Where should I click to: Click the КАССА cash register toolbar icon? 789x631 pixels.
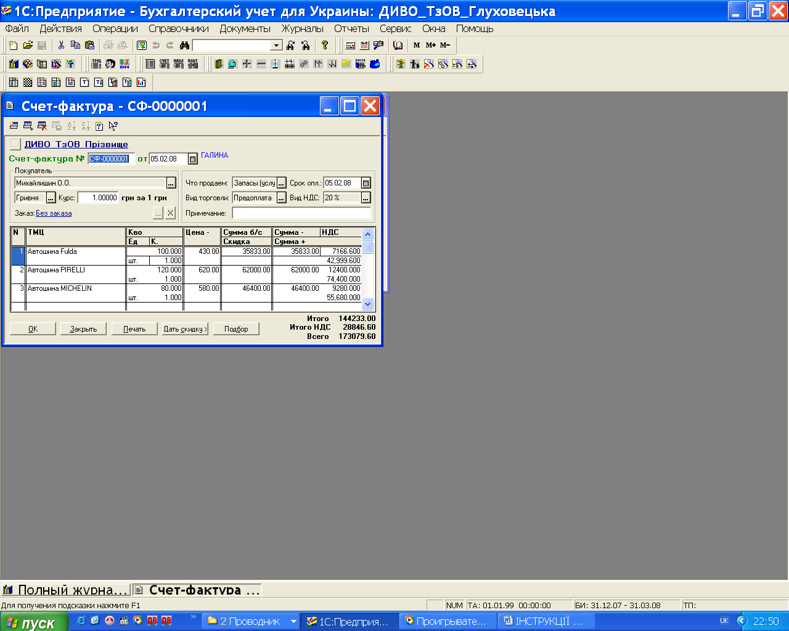click(361, 63)
